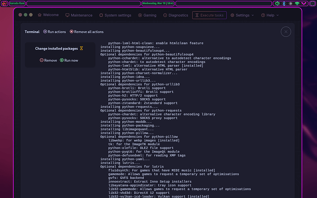Click the line 'installing python-soupsieve...'
The width and height of the screenshot is (317, 198).
coord(130,47)
